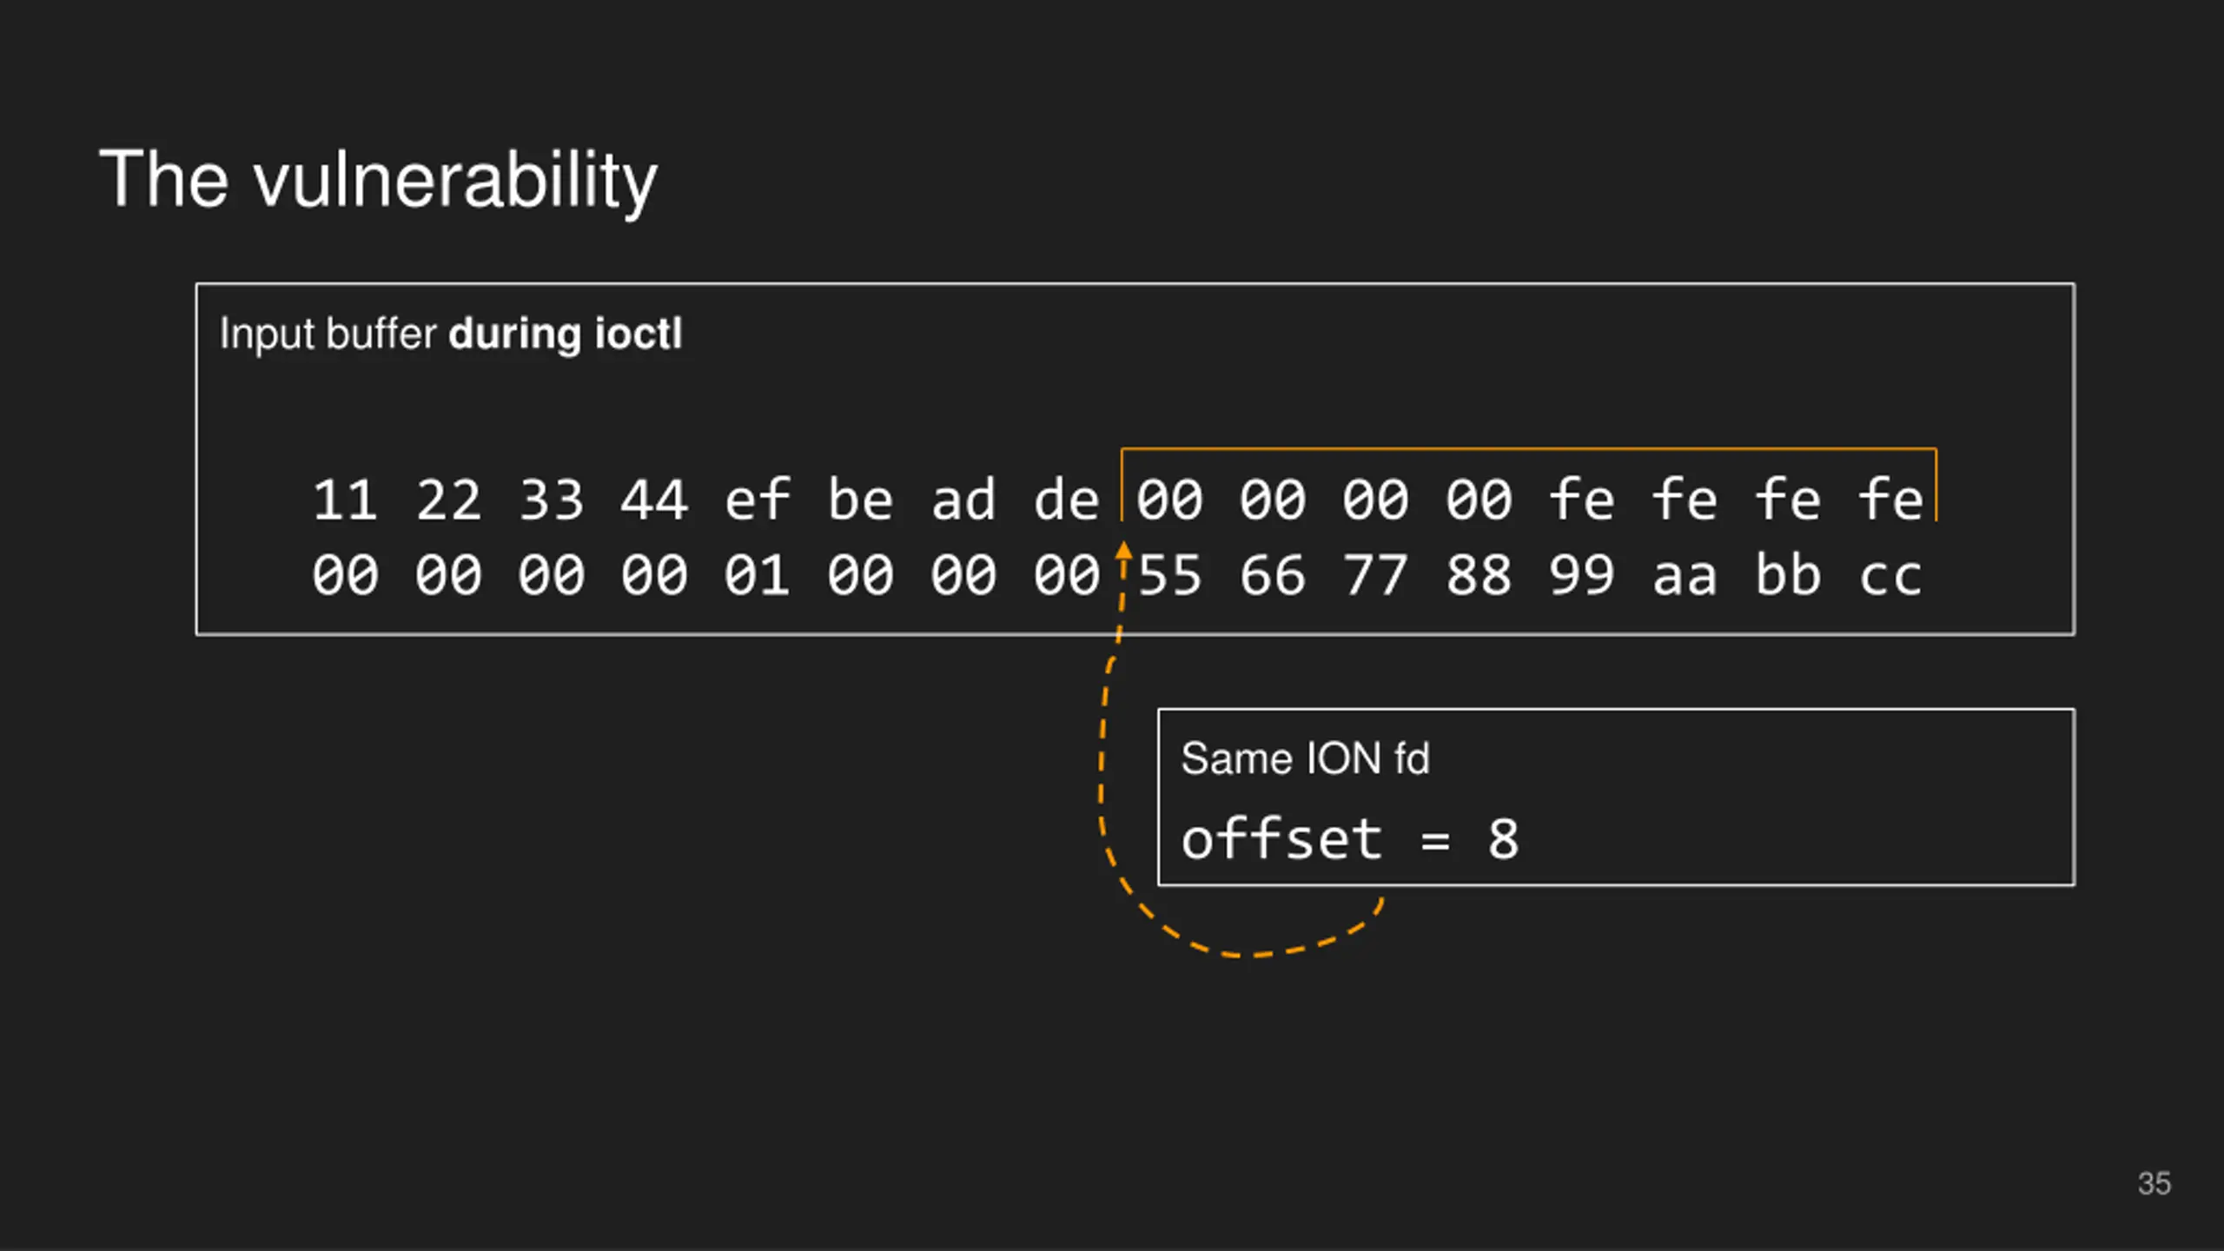The width and height of the screenshot is (2224, 1251).
Task: Click the "Same ION fd" label
Action: click(x=1305, y=758)
